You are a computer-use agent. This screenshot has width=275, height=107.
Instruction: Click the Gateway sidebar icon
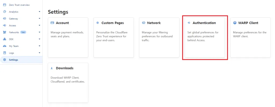5,18
